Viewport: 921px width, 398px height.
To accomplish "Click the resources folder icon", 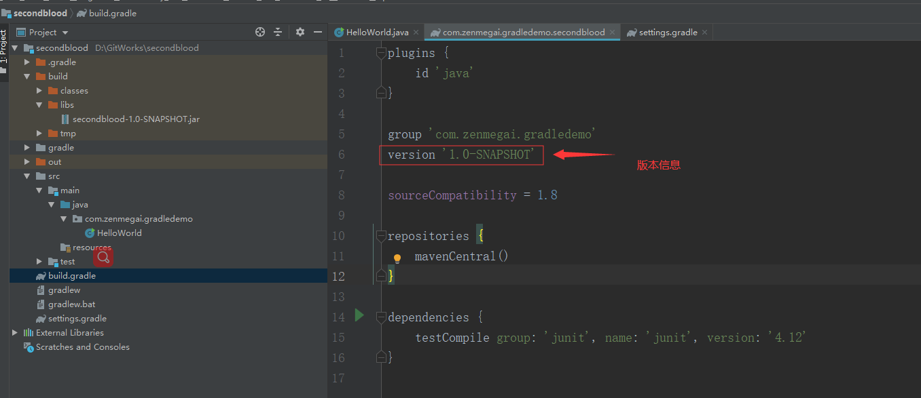I will [65, 247].
